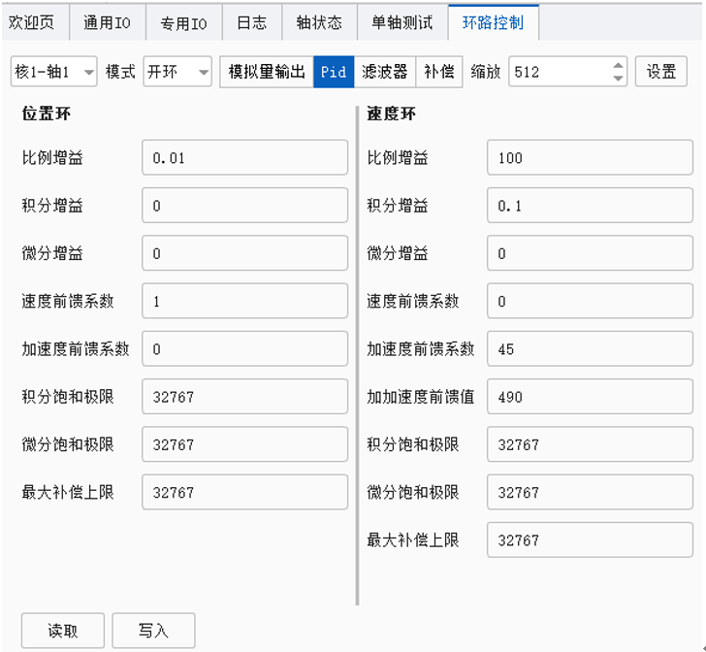Select the 轴状态 tab
The image size is (706, 652).
[x=318, y=22]
